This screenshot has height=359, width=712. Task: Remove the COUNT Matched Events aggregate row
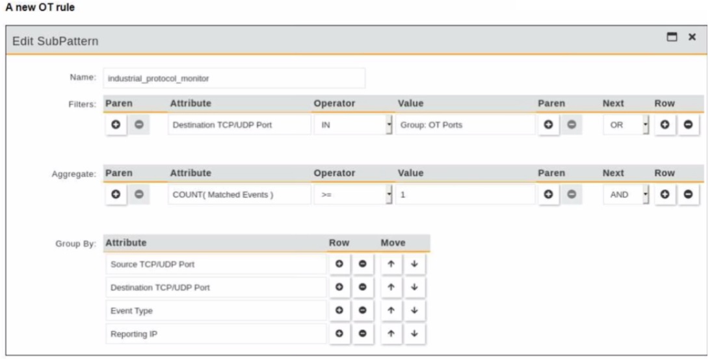pyautogui.click(x=689, y=195)
